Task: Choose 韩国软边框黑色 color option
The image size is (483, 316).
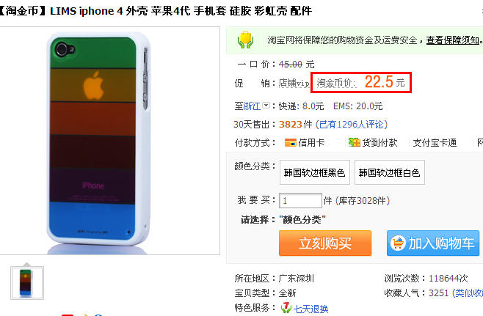Action: coord(314,172)
